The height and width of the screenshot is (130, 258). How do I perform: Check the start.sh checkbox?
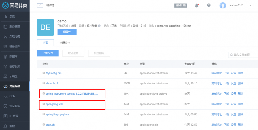coord(44,125)
